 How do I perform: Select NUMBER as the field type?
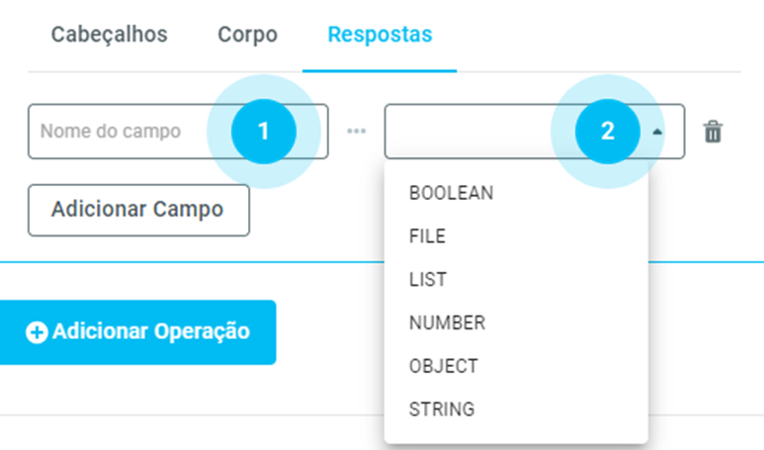point(447,322)
